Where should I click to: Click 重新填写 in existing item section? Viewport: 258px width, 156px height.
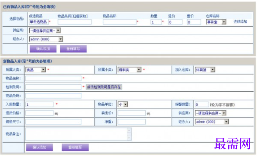pyautogui.click(x=73, y=49)
